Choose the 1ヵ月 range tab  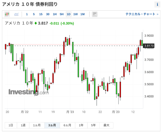[37, 125]
